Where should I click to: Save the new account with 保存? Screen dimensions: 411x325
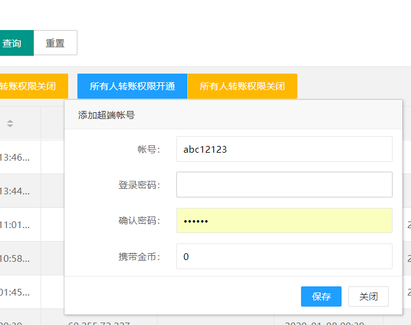tap(321, 297)
